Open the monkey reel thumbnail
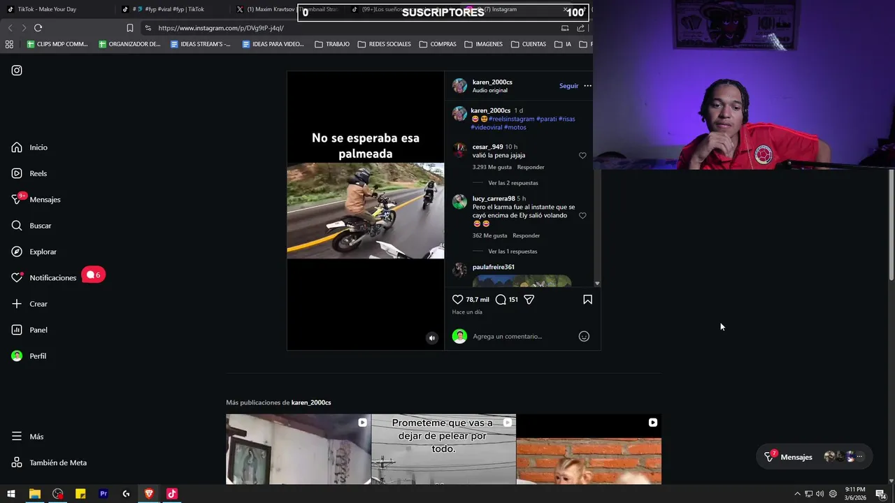895x503 pixels. [x=589, y=449]
